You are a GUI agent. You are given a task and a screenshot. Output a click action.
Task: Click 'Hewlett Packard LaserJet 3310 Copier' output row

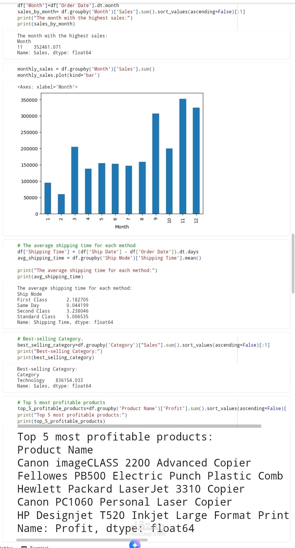pos(131,489)
